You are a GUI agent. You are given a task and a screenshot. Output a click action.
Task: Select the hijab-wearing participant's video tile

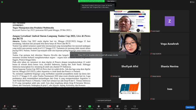click(130, 44)
